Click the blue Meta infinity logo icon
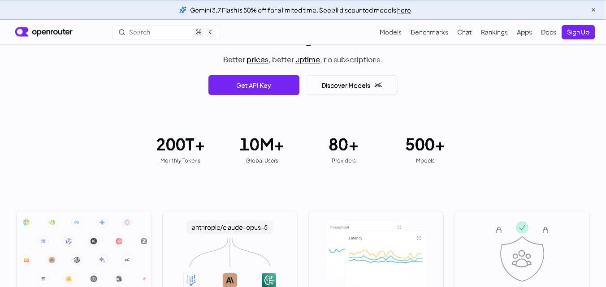The width and height of the screenshot is (606, 287). [77, 223]
